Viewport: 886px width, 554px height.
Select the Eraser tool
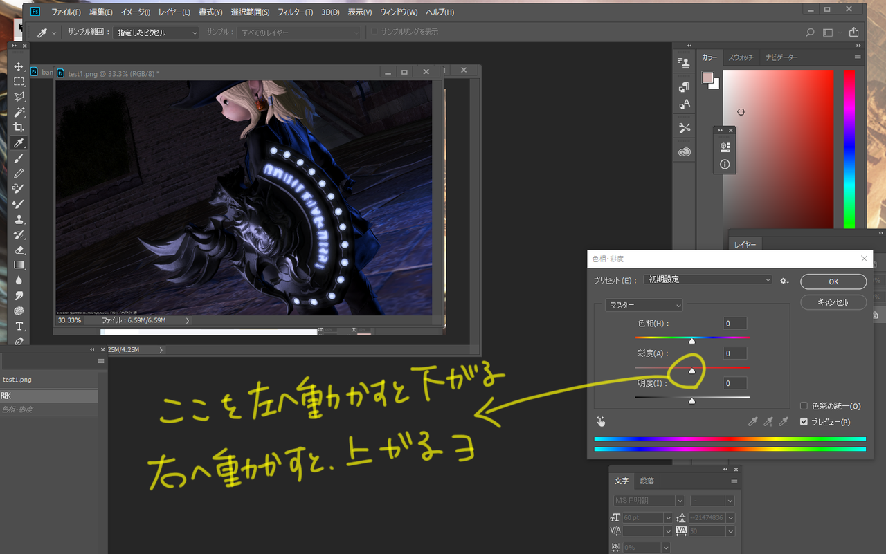coord(19,250)
